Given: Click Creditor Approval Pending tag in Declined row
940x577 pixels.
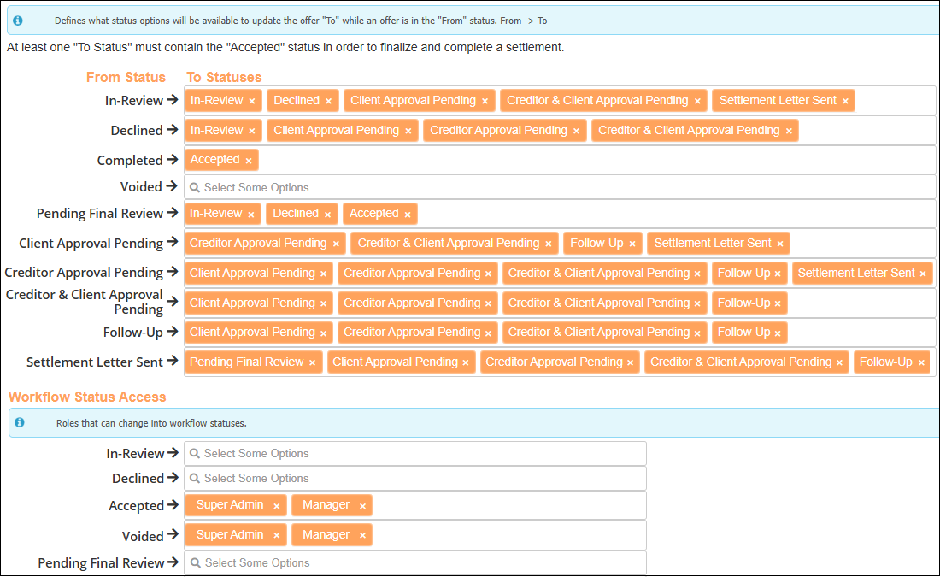Looking at the screenshot, I should coord(498,131).
